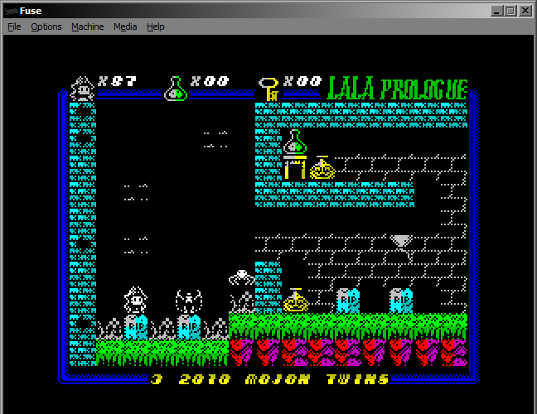Close the Fuse window
537x414 pixels.
tap(525, 11)
